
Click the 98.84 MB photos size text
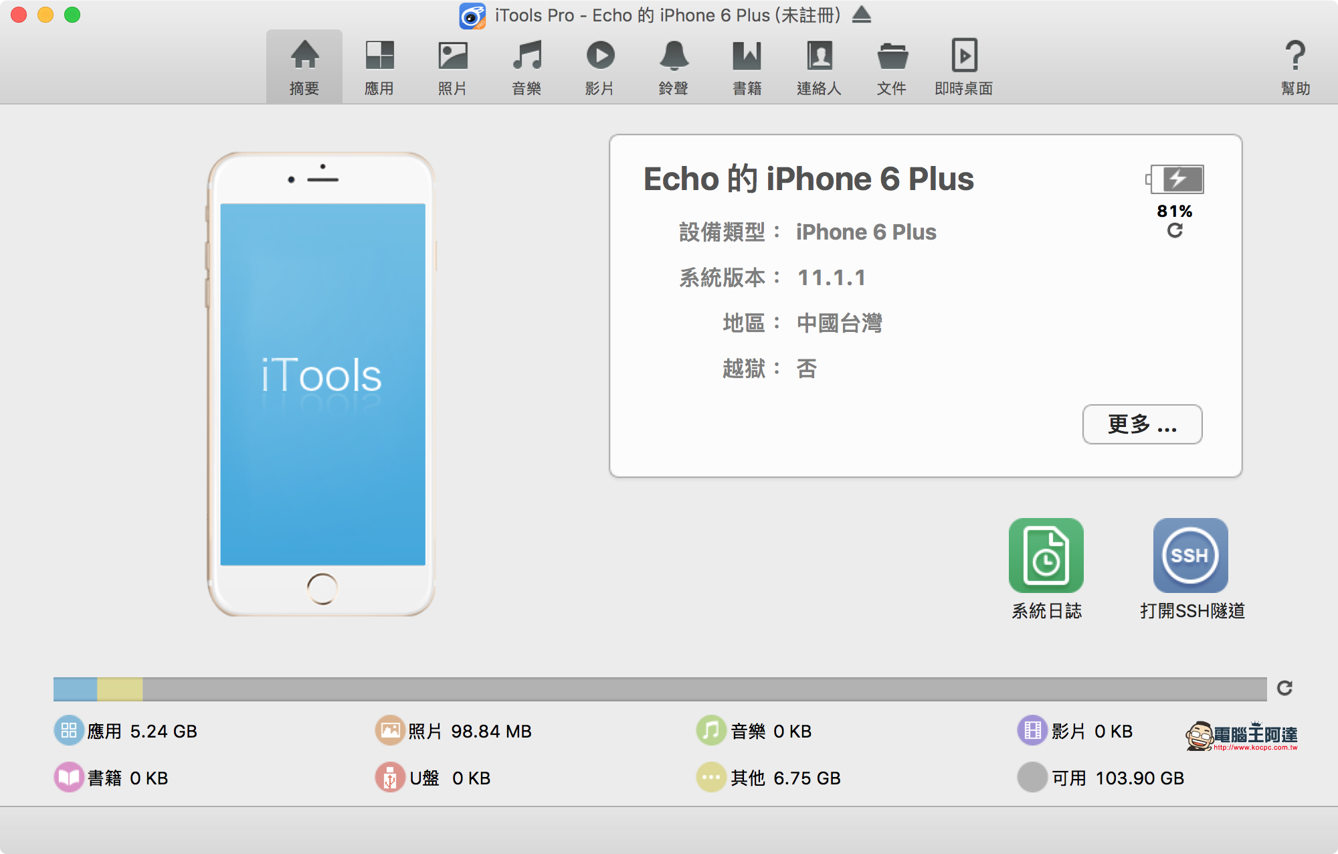[x=491, y=732]
